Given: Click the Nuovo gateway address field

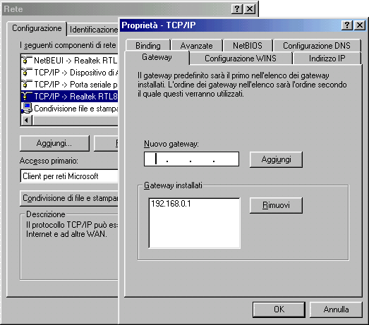Looking at the screenshot, I should pyautogui.click(x=192, y=159).
